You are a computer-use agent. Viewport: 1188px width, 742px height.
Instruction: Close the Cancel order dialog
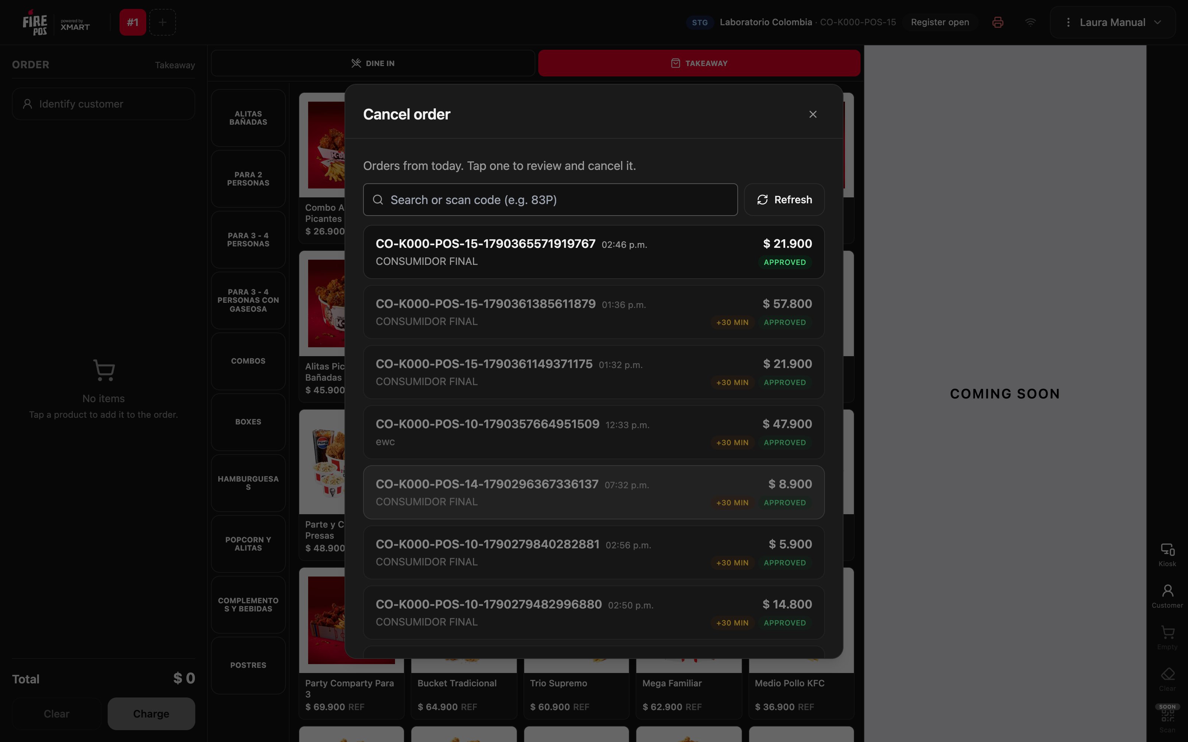coord(813,114)
